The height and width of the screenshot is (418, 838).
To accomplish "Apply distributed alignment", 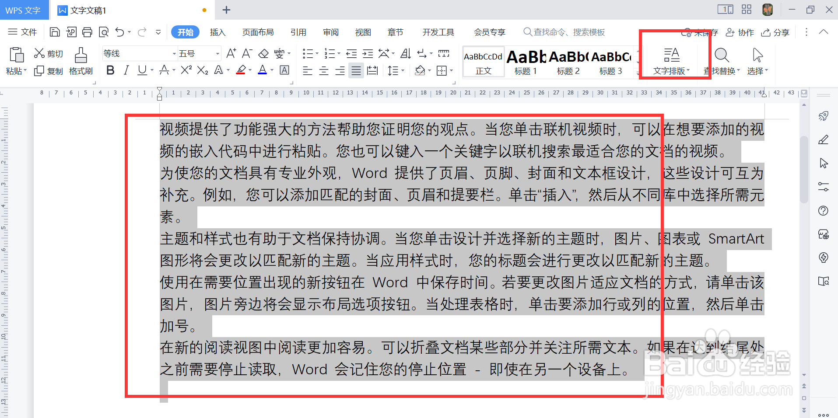I will click(x=372, y=70).
